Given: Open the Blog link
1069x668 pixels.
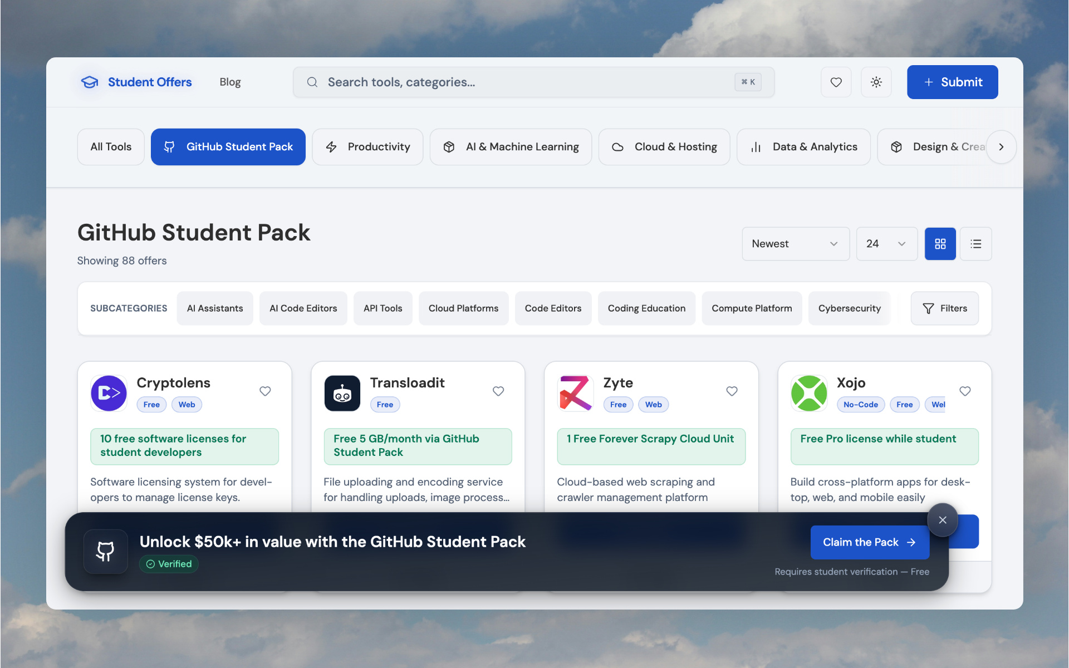Looking at the screenshot, I should coord(230,82).
